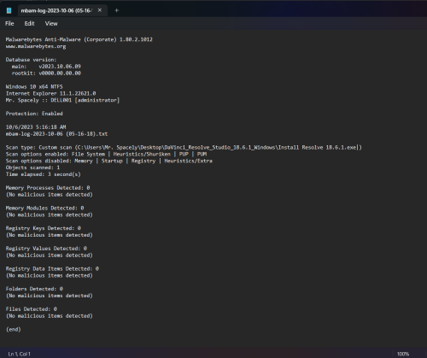Add a new tab with the plus icon
Viewport: 427px width, 358px height.
pos(116,10)
